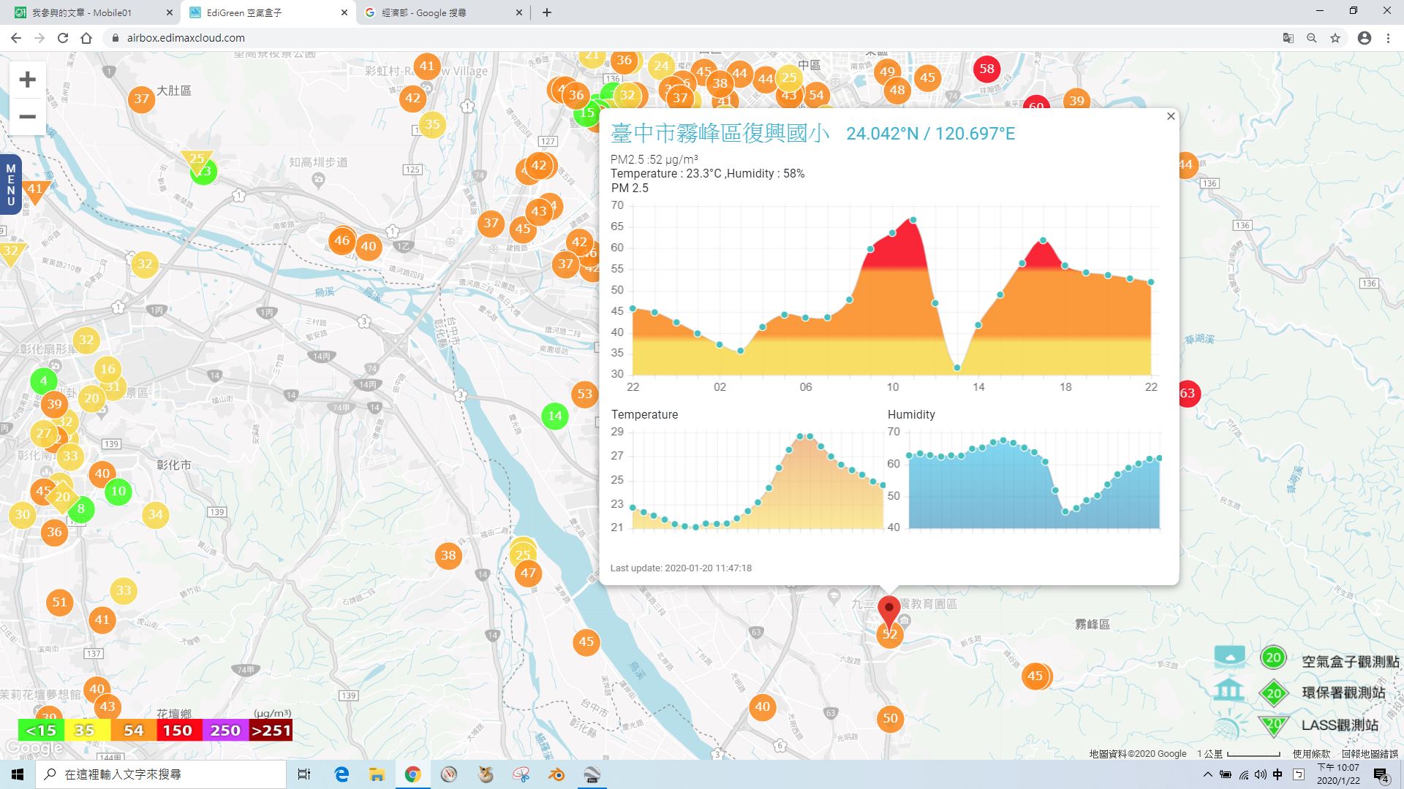Click the PM2.5 chart peak point
The height and width of the screenshot is (789, 1404).
913,220
